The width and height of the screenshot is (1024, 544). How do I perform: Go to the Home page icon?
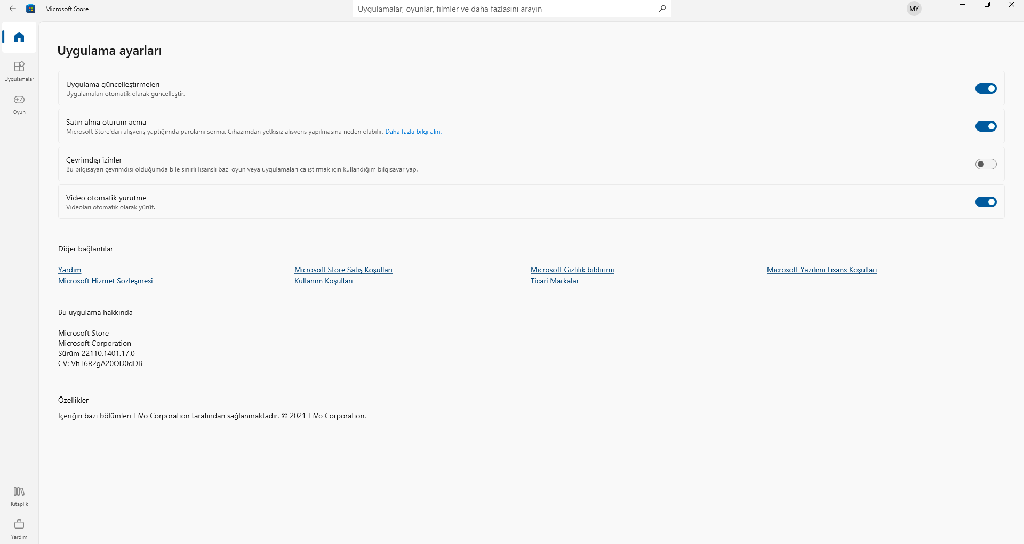coord(19,37)
